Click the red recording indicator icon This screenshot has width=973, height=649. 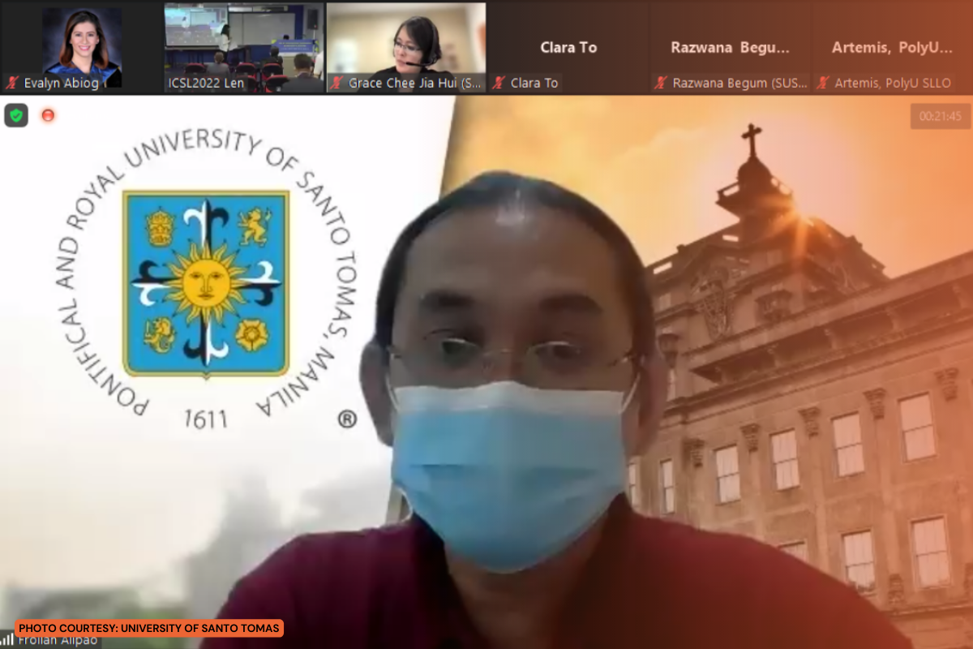pos(48,115)
